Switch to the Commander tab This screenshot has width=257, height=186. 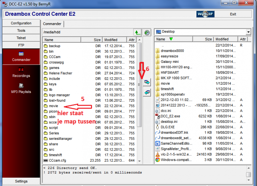click(x=52, y=24)
